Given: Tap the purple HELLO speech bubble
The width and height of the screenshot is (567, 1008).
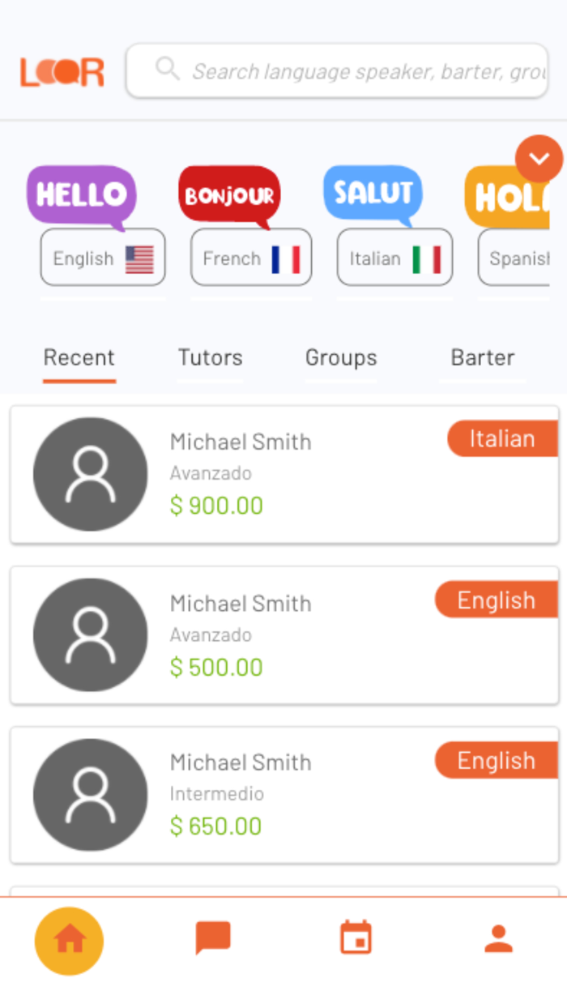Looking at the screenshot, I should pos(81,193).
